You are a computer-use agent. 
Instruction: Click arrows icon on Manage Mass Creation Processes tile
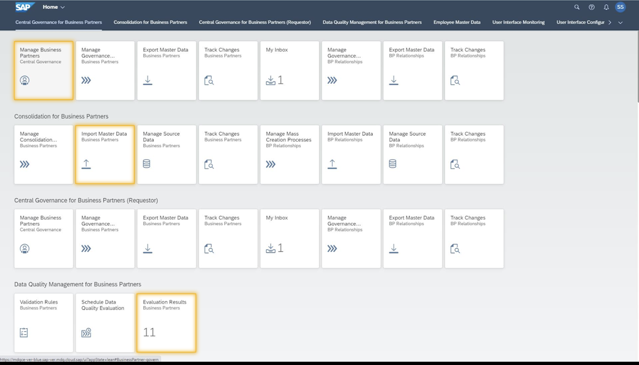[x=271, y=165]
